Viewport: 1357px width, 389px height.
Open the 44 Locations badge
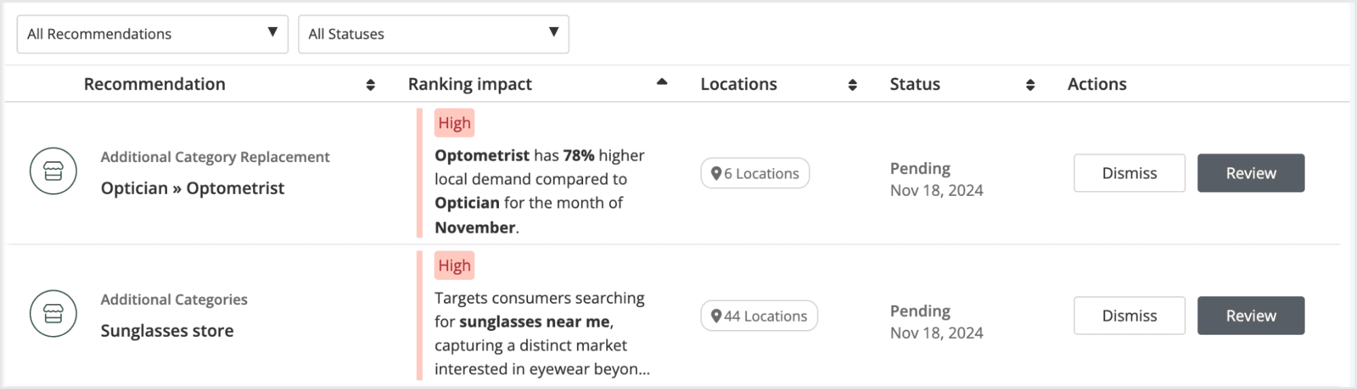click(x=759, y=316)
